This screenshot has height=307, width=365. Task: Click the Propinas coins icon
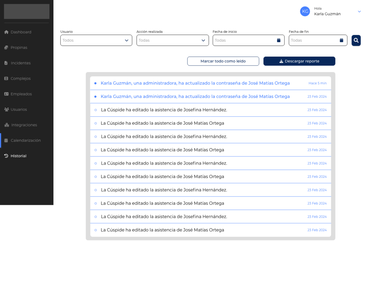[6, 47]
